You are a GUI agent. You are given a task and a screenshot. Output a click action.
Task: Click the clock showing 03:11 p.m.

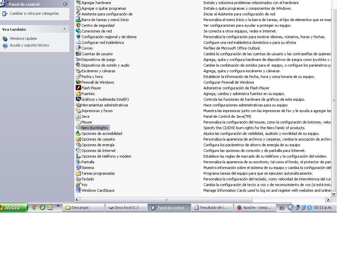tap(323, 207)
